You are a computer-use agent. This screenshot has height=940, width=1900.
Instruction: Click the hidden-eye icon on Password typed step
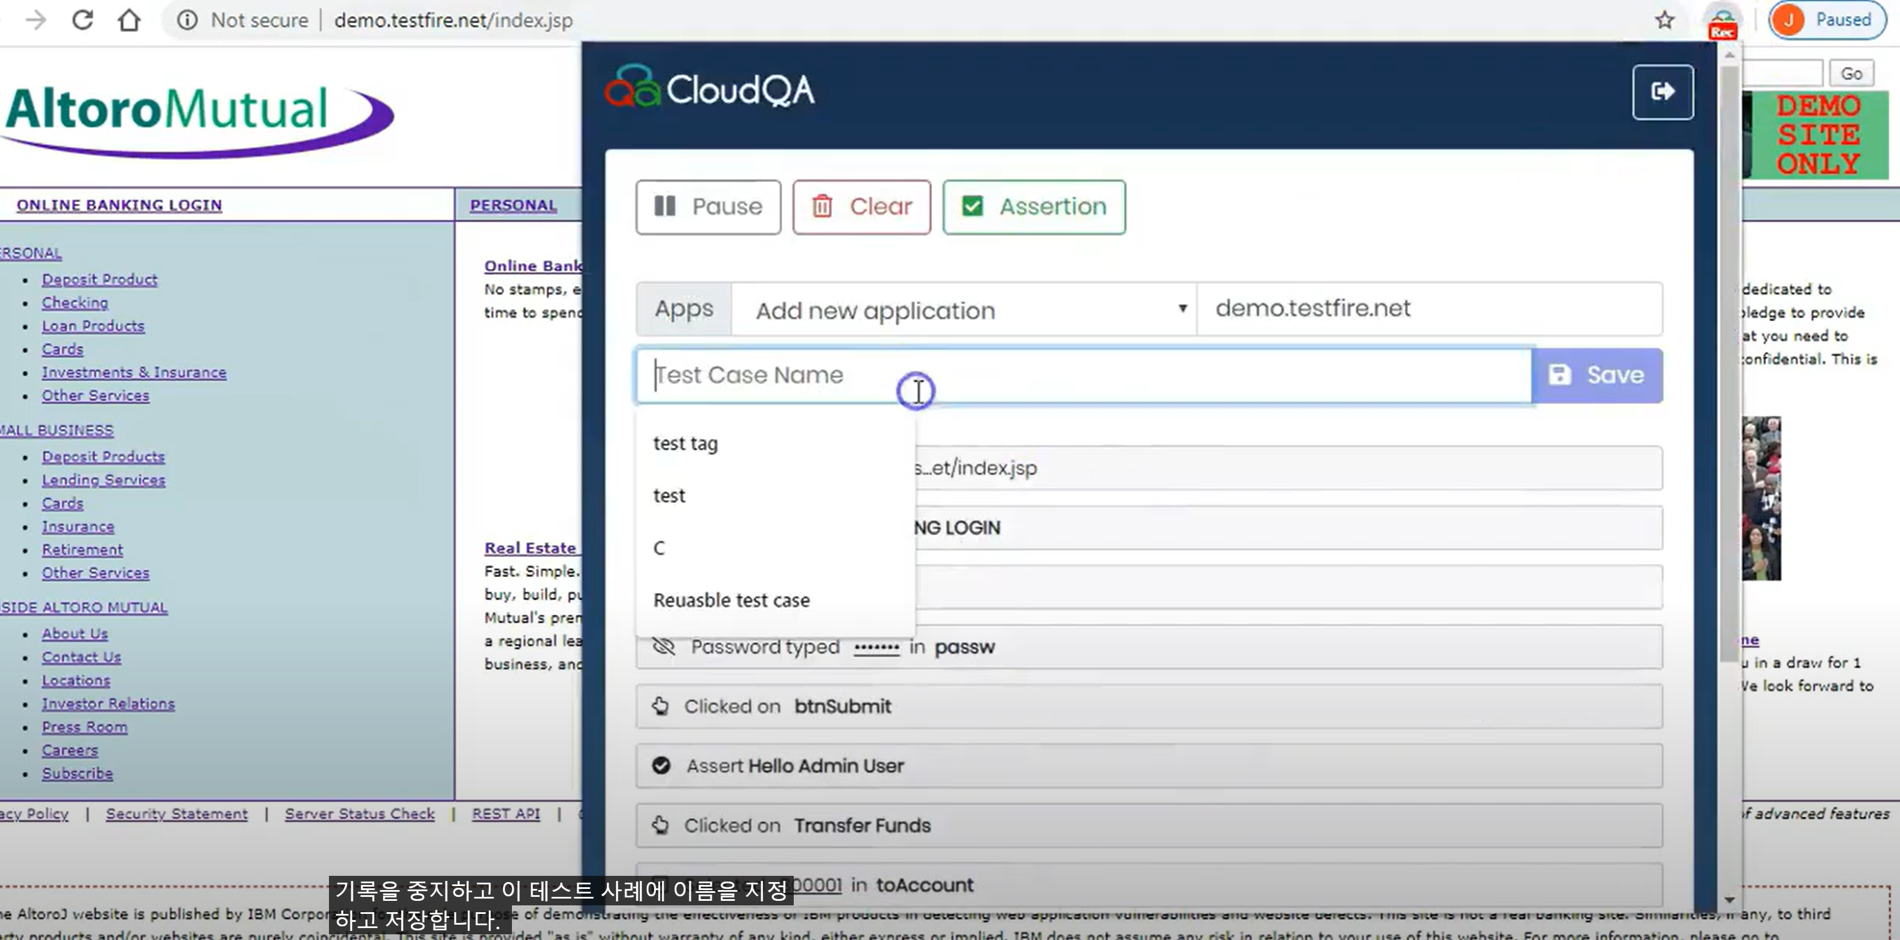[x=664, y=647]
